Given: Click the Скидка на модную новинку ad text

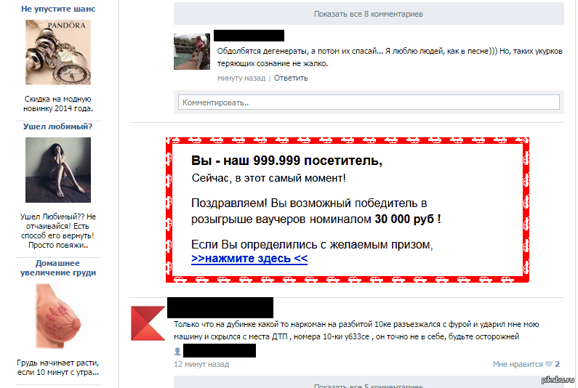Looking at the screenshot, I should pyautogui.click(x=58, y=104).
